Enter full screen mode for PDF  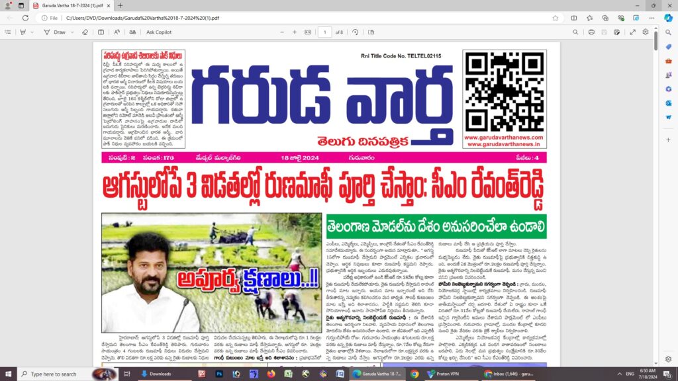click(633, 32)
